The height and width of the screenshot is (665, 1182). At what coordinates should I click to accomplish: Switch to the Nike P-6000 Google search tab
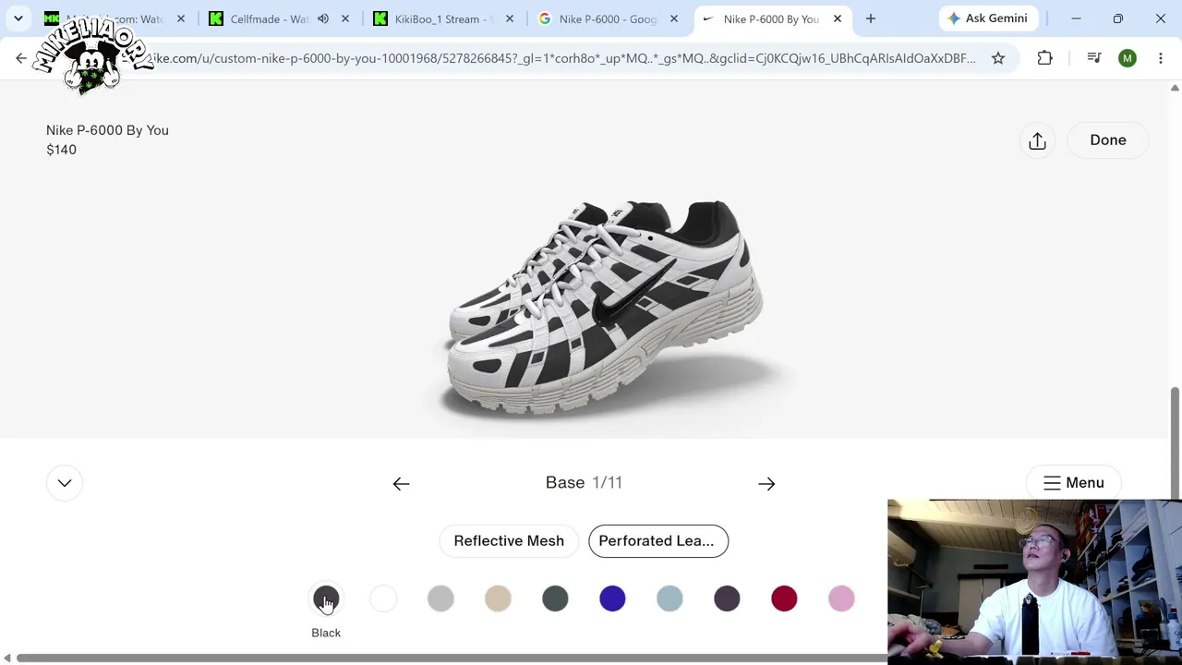coord(608,18)
